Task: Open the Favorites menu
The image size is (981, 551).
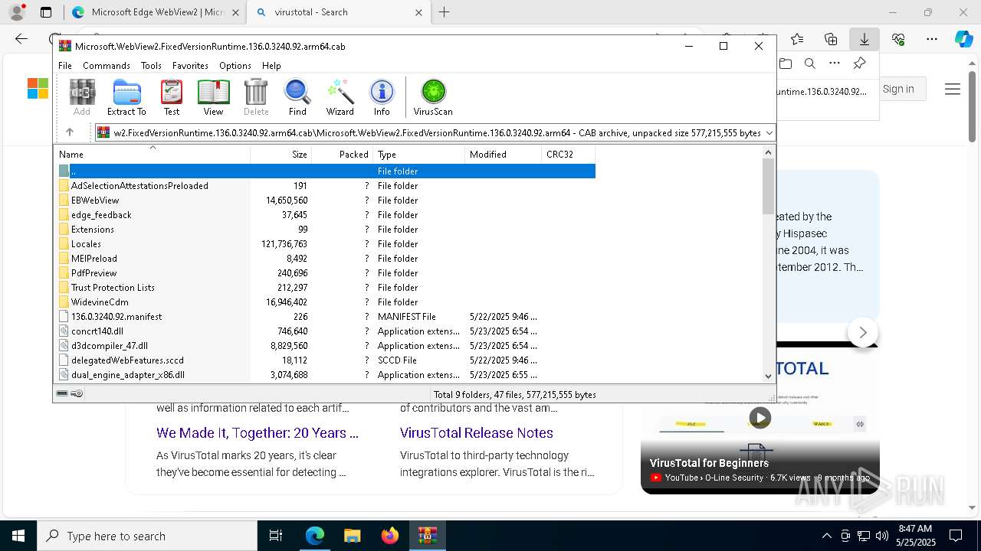Action: pyautogui.click(x=190, y=66)
